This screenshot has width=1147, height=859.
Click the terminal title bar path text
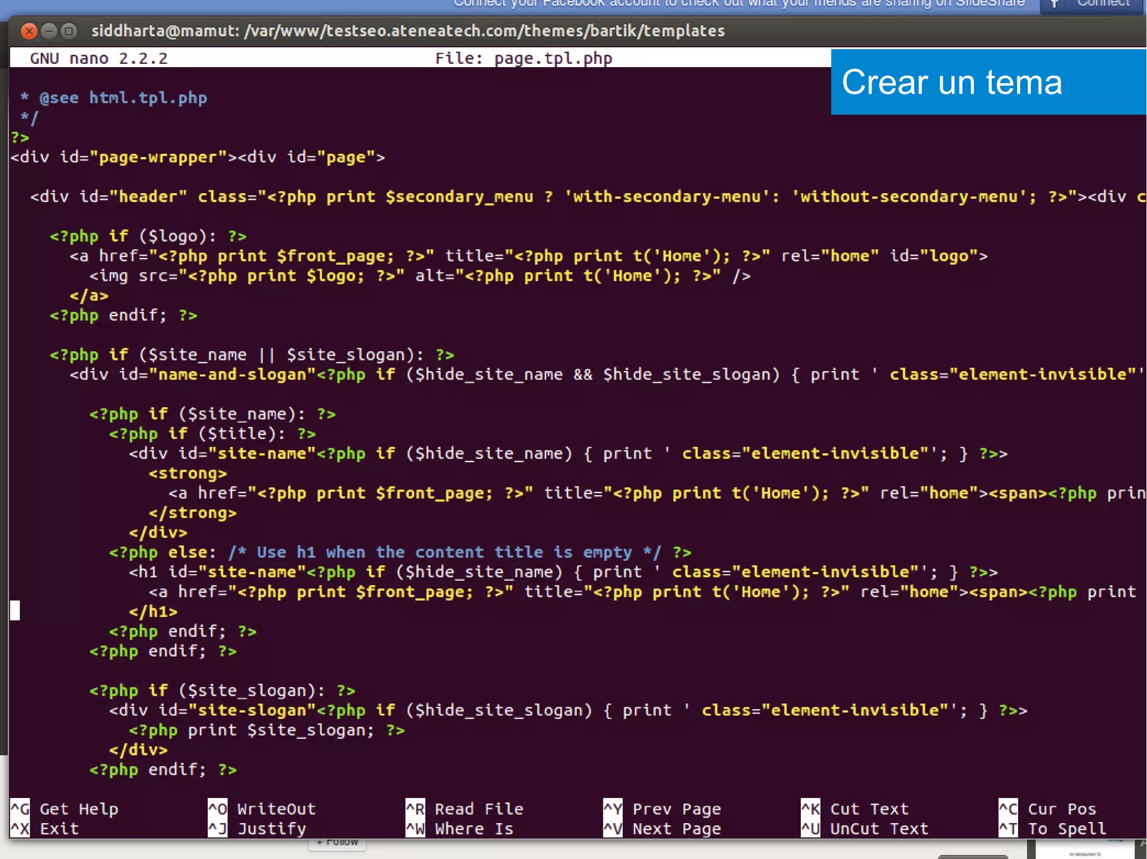pos(408,31)
